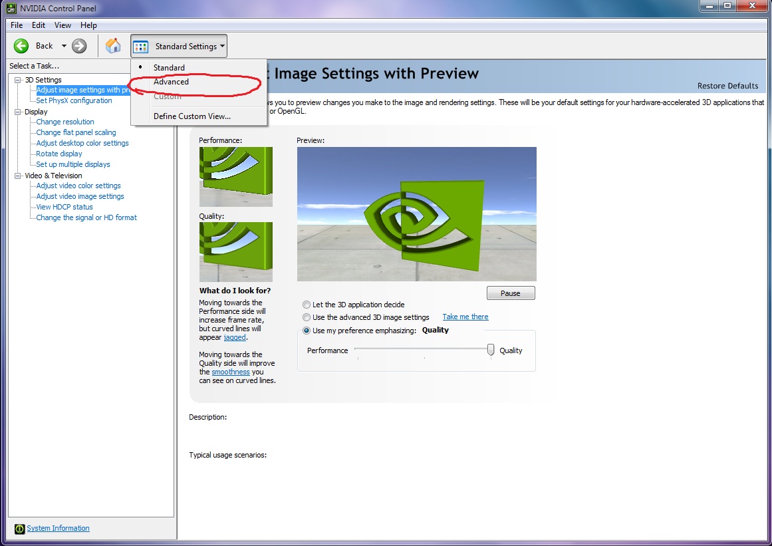Open 'Set PhysX configuration' task
Image resolution: width=772 pixels, height=546 pixels.
click(74, 100)
